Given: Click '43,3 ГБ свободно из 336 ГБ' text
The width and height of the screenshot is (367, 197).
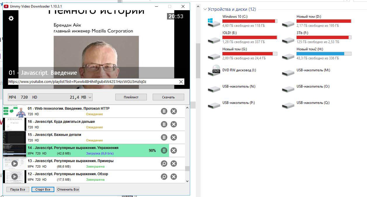Looking at the screenshot, I should pos(318,58).
